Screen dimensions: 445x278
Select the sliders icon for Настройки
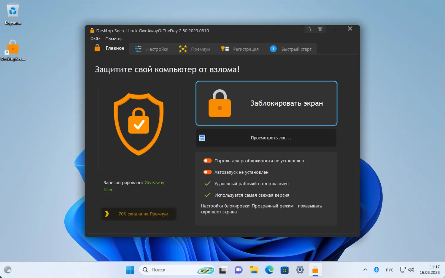point(138,49)
